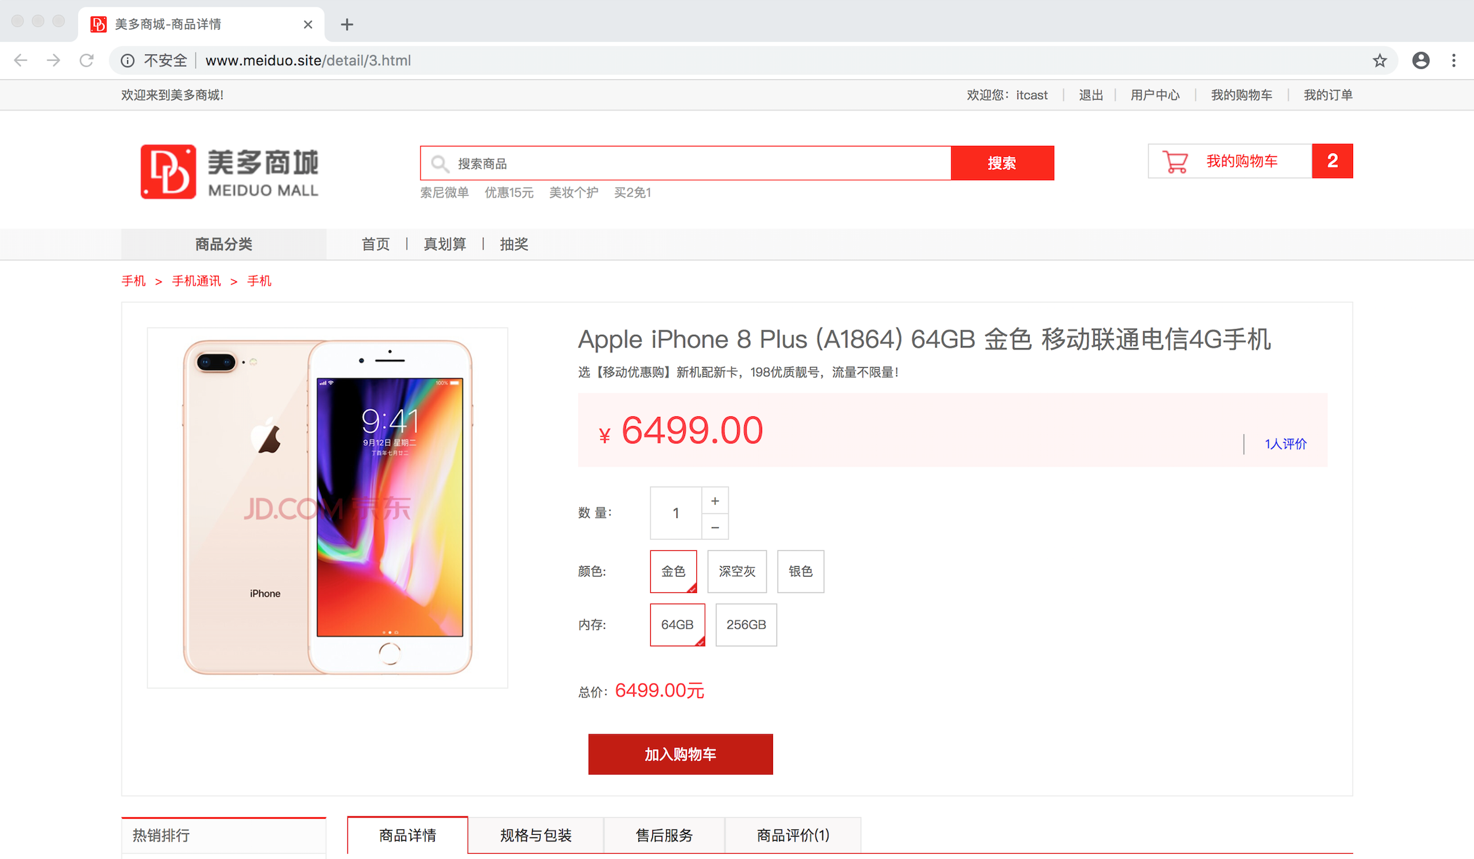The width and height of the screenshot is (1474, 859).
Task: Click the Meiduo Mall logo
Action: tap(229, 171)
